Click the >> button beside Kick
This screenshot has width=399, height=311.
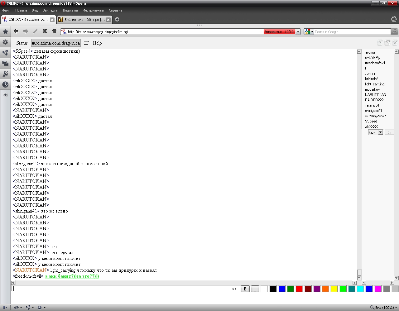tap(389, 132)
